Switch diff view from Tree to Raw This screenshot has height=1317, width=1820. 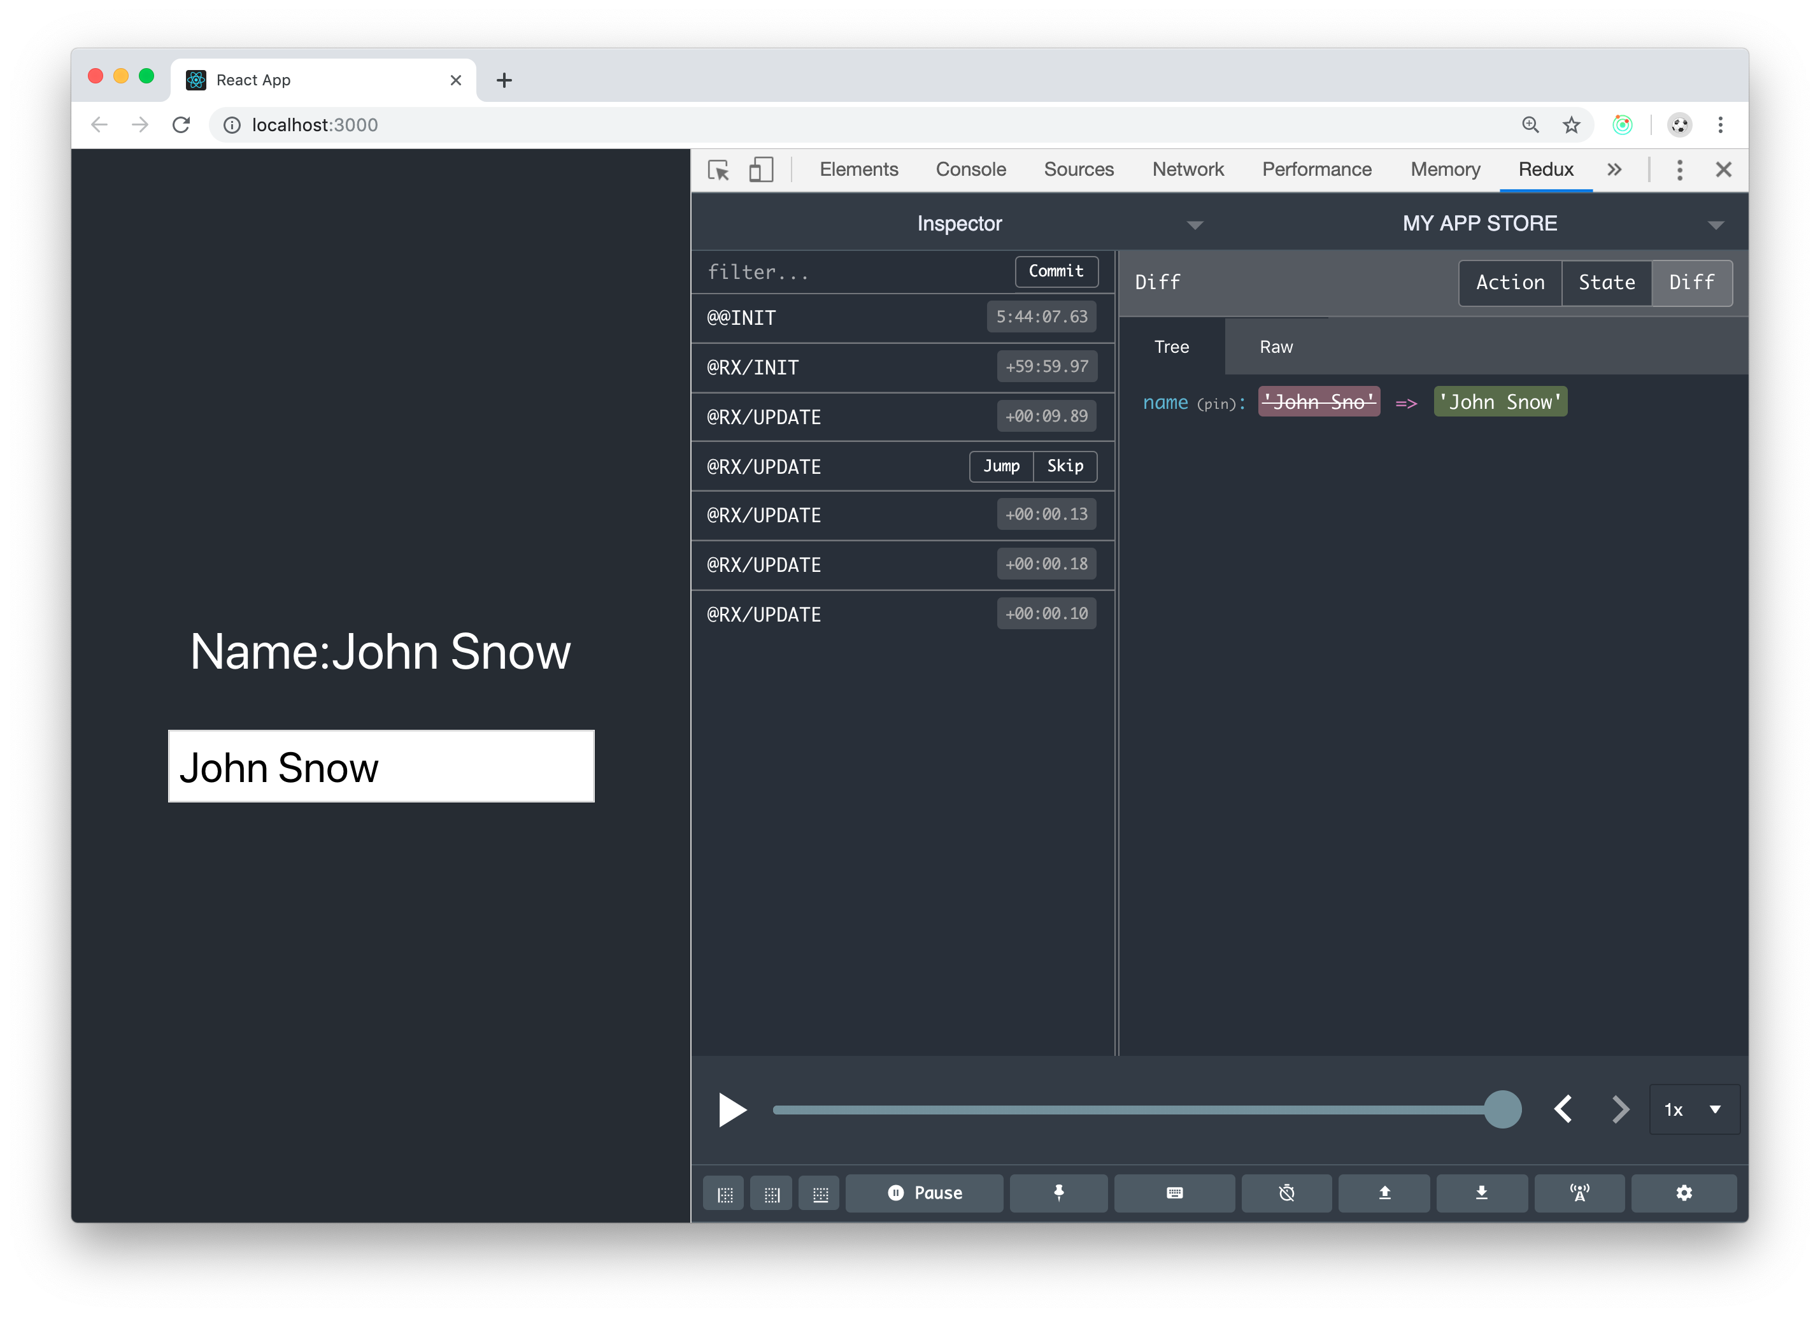point(1275,346)
